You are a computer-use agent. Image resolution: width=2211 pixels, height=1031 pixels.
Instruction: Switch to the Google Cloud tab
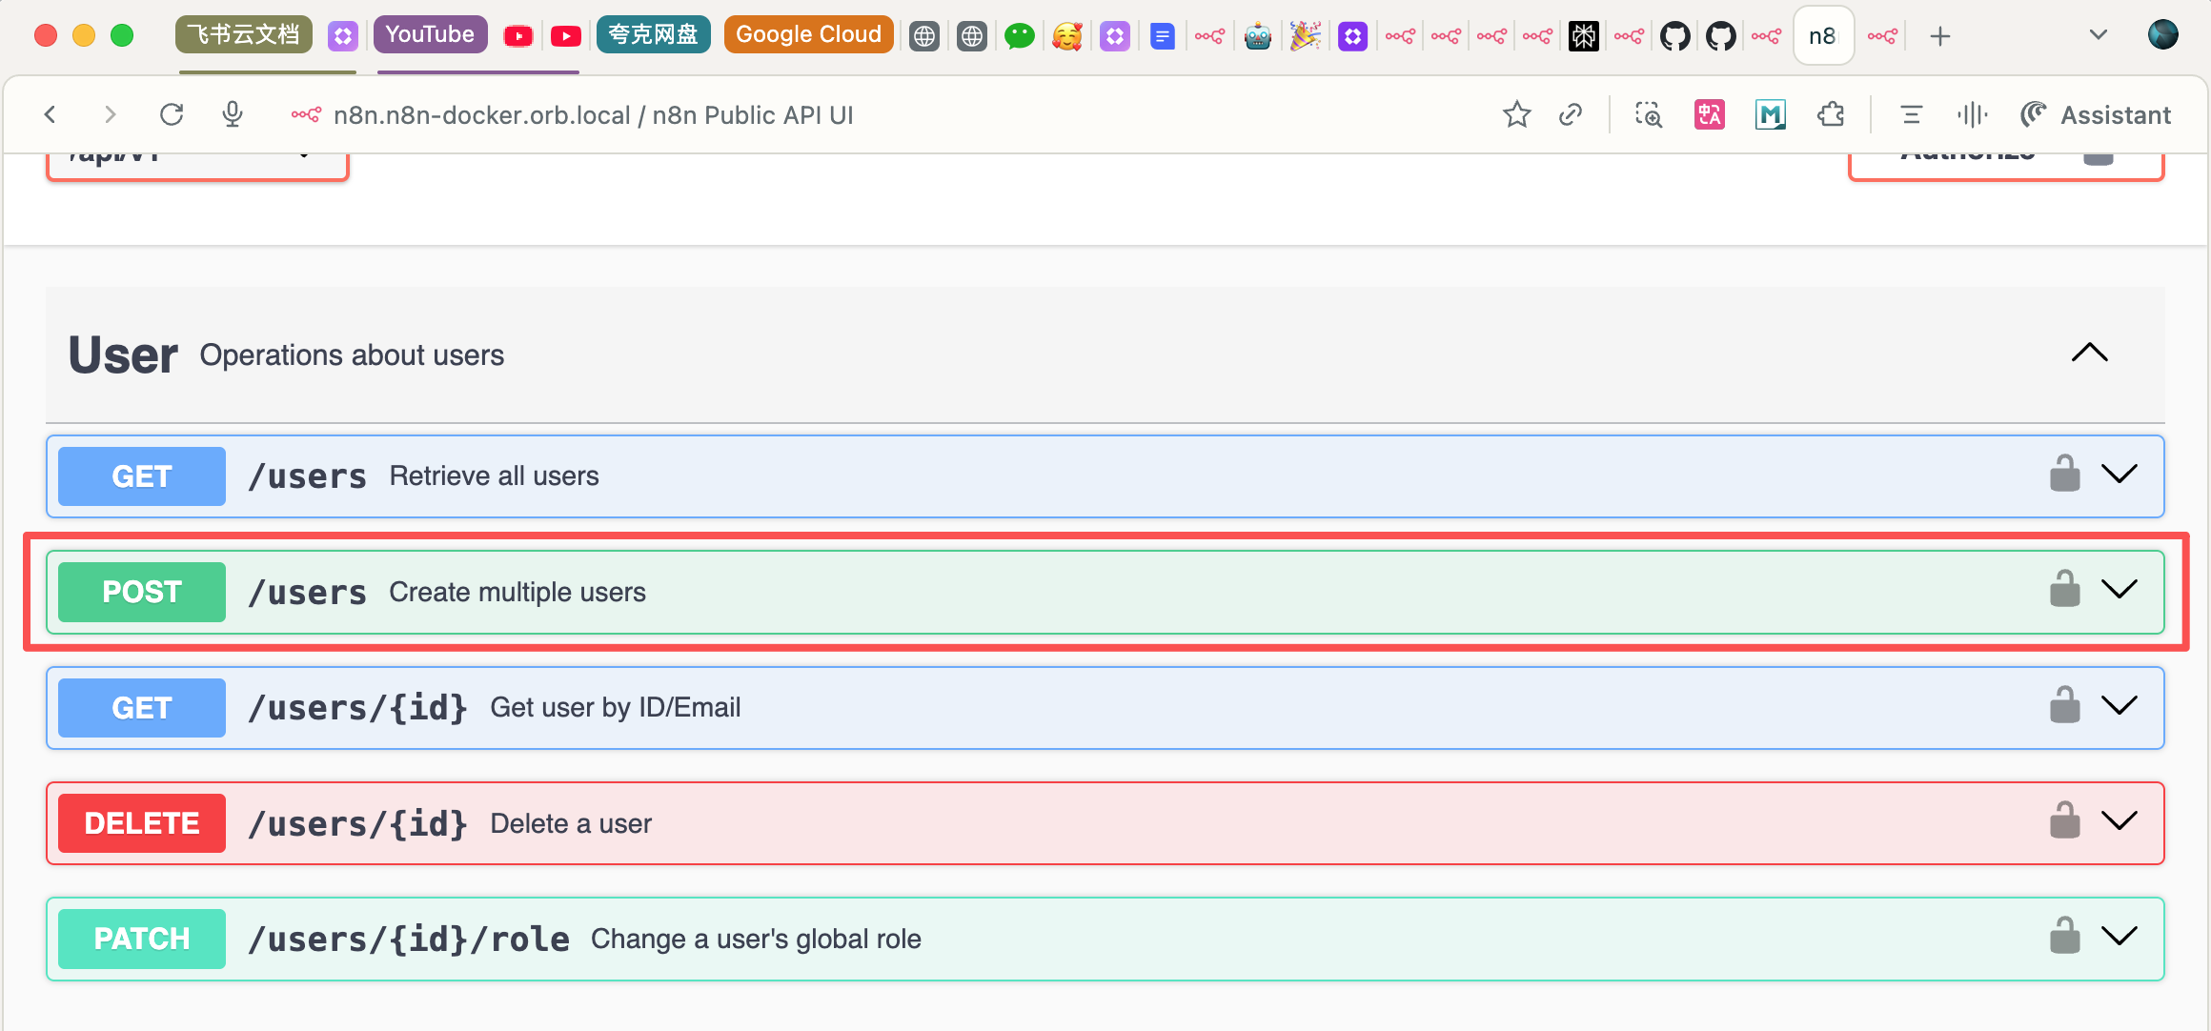click(x=808, y=35)
